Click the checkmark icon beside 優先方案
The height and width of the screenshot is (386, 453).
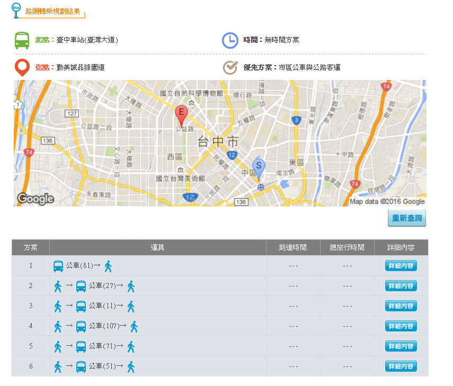[x=230, y=68]
